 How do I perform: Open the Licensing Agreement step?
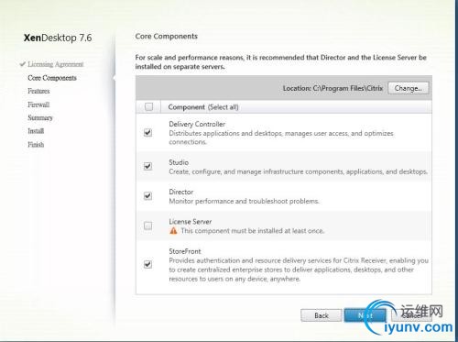55,64
